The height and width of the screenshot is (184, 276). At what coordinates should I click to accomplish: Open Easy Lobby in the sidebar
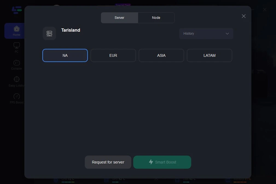point(16,82)
